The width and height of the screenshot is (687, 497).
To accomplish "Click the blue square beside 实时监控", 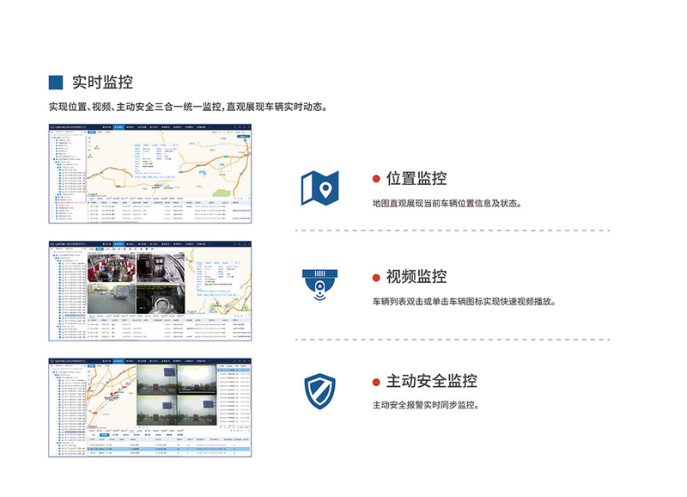I will pos(56,83).
